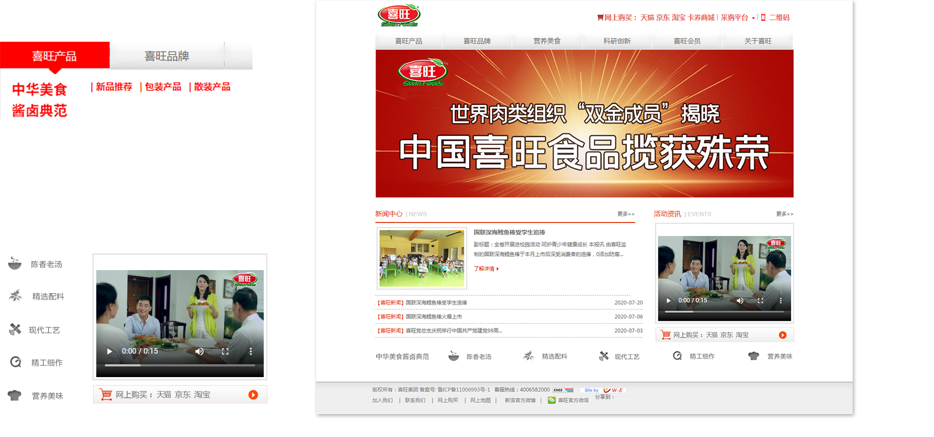Click the phone icon next to 二维码
This screenshot has width=934, height=437.
[x=763, y=18]
